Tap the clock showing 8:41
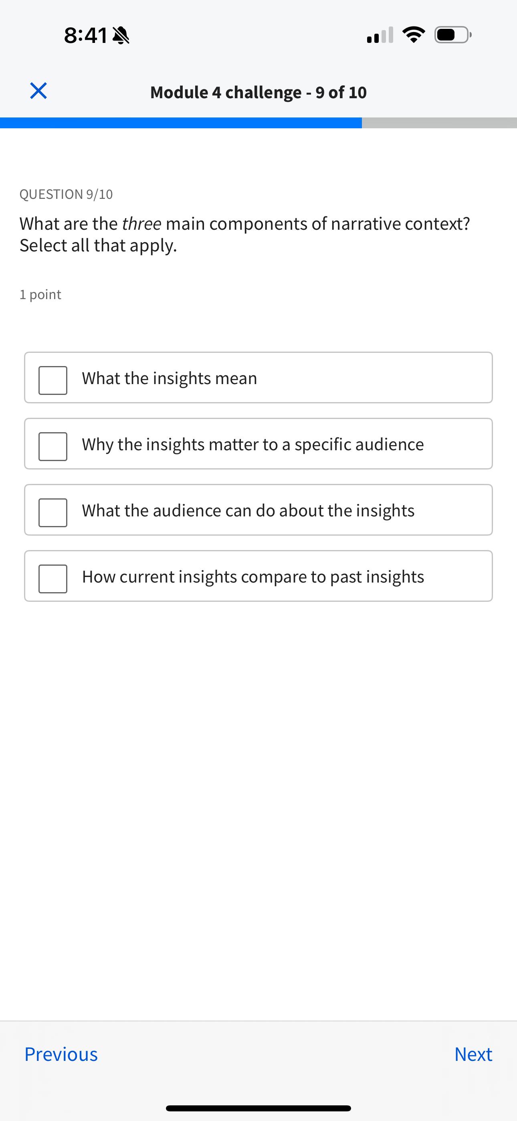 (85, 35)
